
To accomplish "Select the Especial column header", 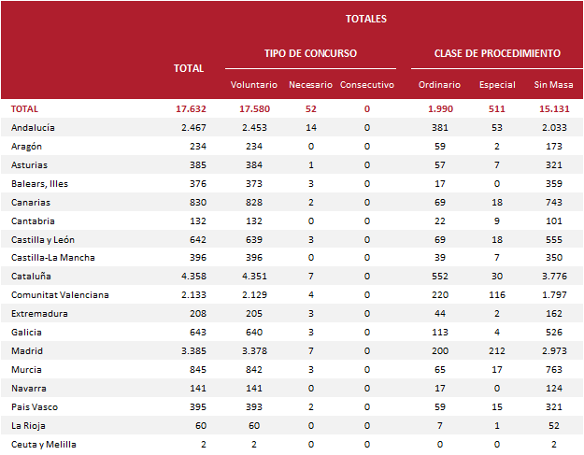I will point(497,85).
